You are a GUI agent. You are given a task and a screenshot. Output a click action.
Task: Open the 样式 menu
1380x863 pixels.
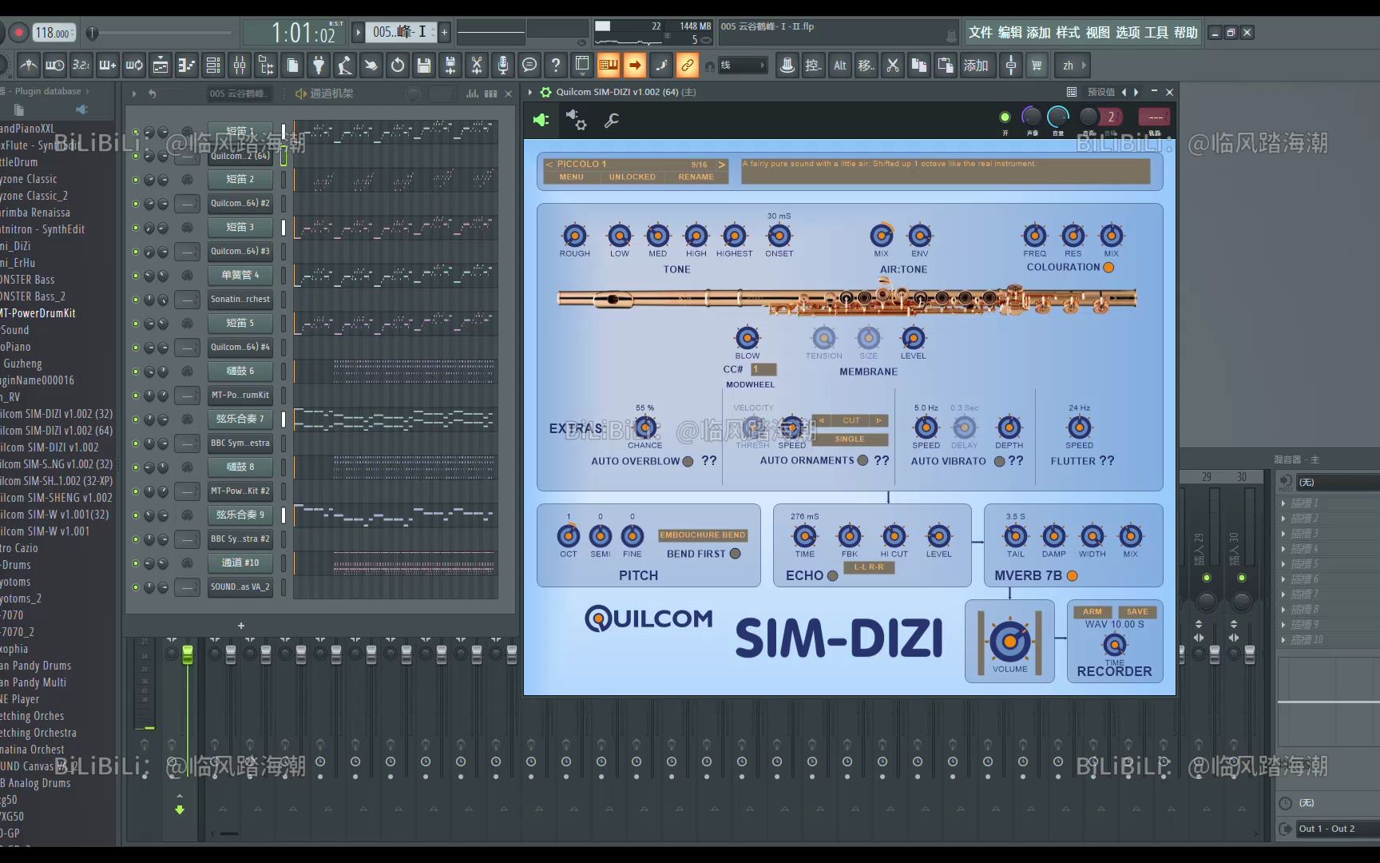tap(1068, 33)
